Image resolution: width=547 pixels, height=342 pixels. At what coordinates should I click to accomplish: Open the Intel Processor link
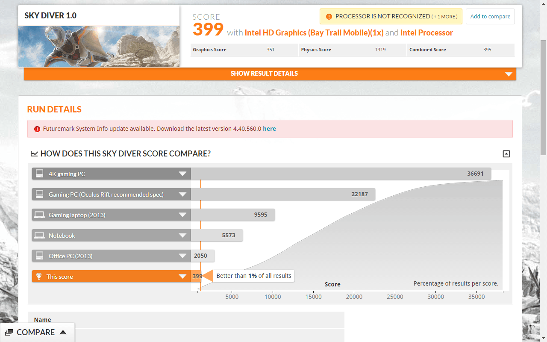click(x=426, y=33)
